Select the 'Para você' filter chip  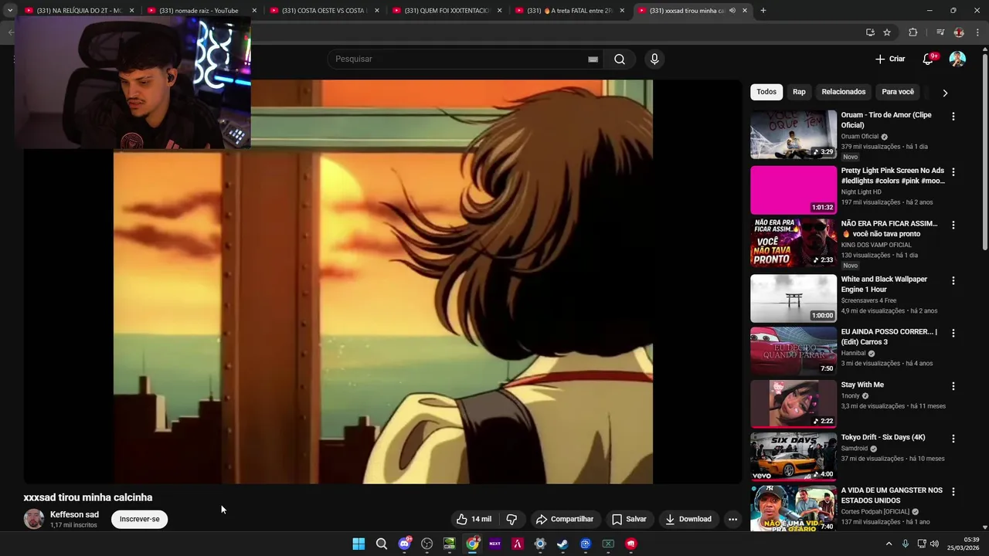pos(898,92)
